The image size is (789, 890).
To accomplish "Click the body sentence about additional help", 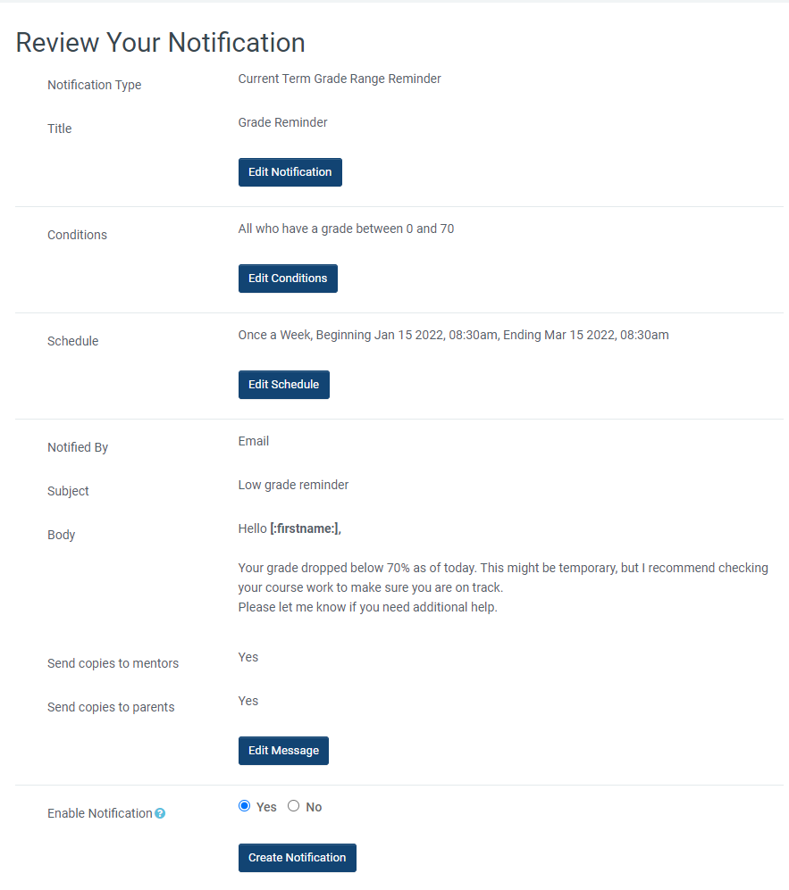I will [367, 607].
